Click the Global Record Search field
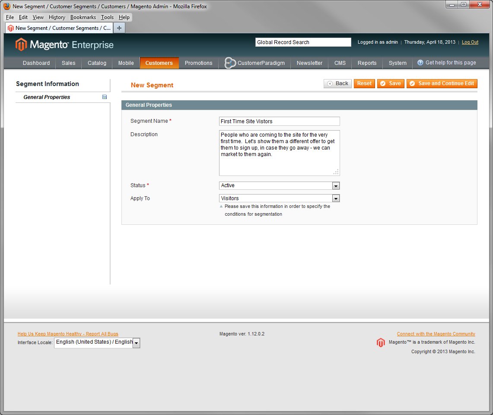The height and width of the screenshot is (415, 493). [303, 42]
